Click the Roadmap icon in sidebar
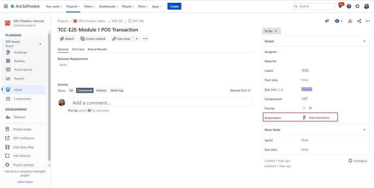 coord(8,52)
